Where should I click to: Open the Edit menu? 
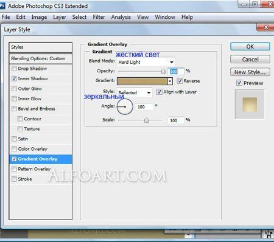21,17
